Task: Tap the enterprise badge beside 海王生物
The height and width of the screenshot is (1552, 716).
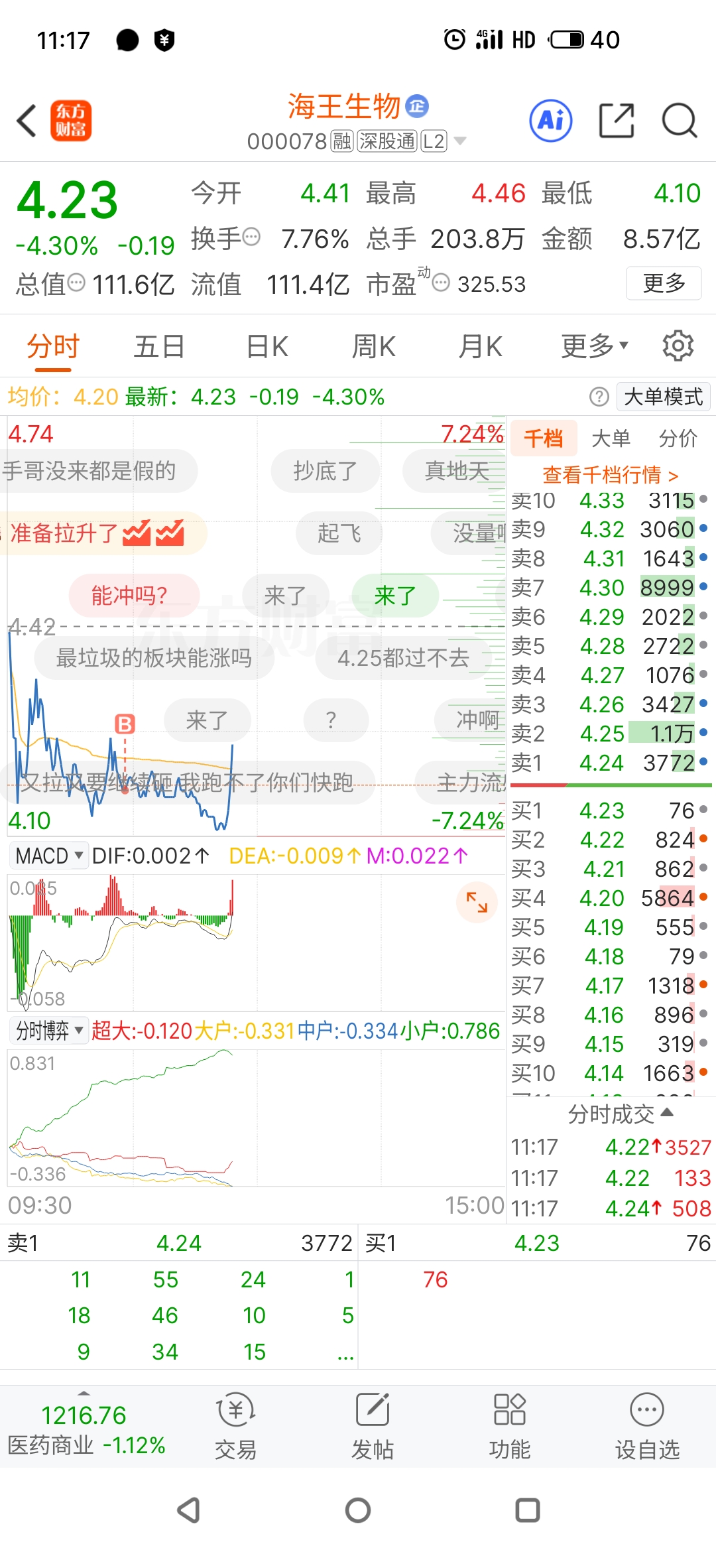Action: point(417,106)
